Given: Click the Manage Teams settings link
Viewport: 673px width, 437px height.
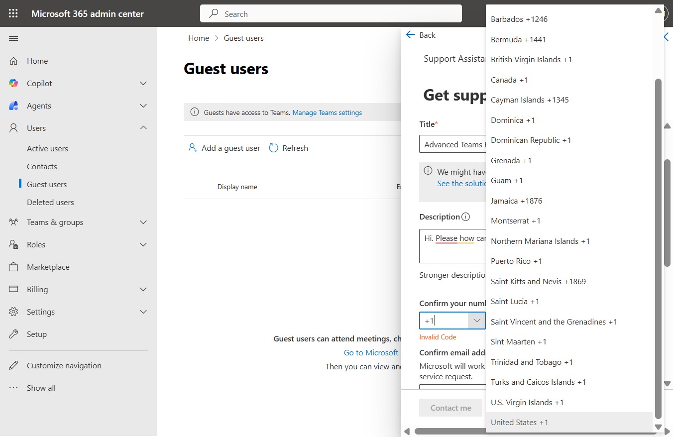Looking at the screenshot, I should coord(327,112).
